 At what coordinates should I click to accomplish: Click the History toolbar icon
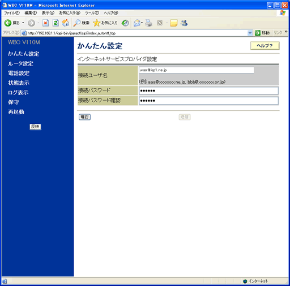click(x=125, y=23)
